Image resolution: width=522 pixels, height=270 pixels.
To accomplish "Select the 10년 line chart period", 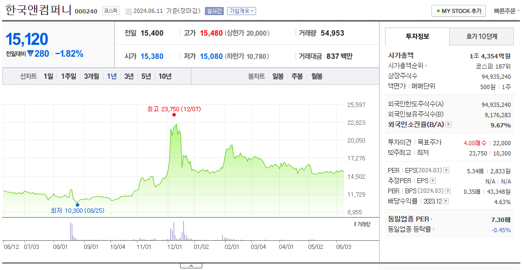I will [165, 76].
